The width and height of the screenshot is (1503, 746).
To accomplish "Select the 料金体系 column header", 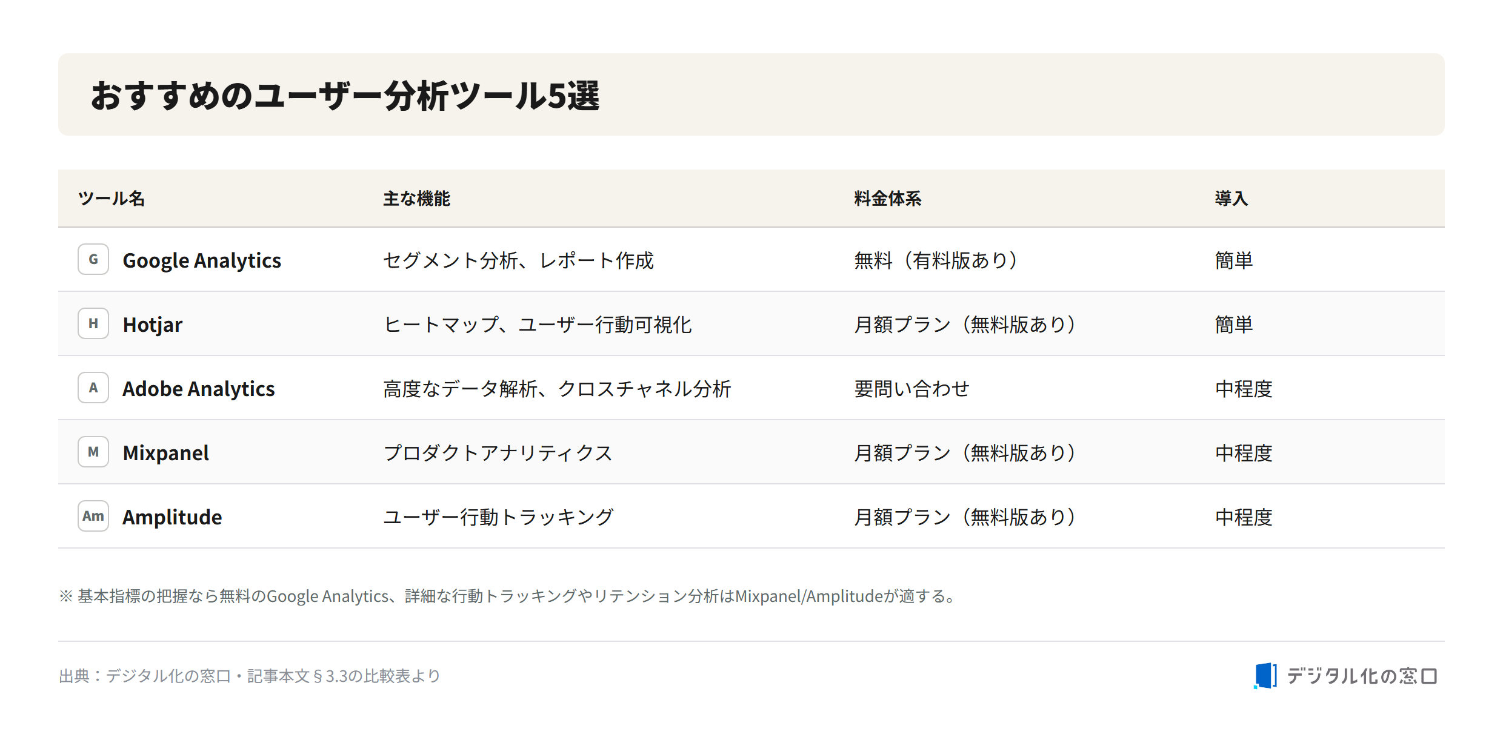I will [887, 199].
